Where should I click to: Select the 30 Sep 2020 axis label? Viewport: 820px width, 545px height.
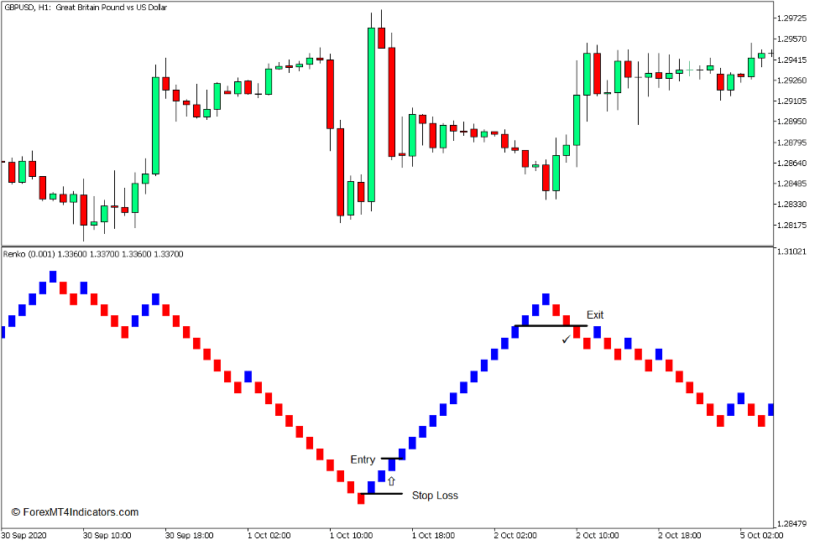[24, 533]
